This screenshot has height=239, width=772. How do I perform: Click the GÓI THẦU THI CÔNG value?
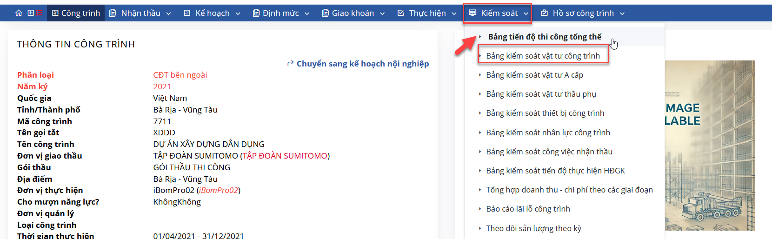(x=192, y=167)
